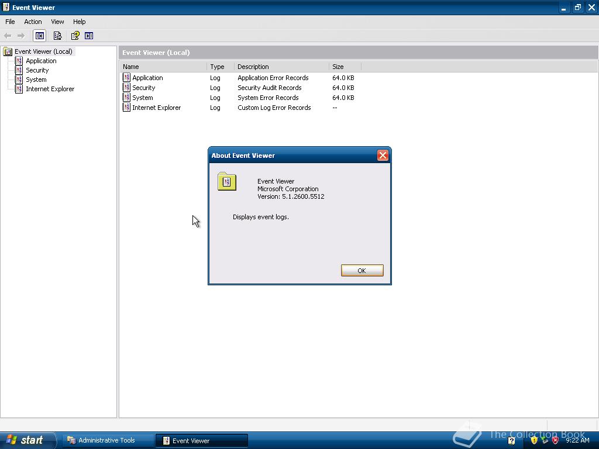The width and height of the screenshot is (599, 449).
Task: Click Event Viewer taskbar button
Action: [x=202, y=441]
